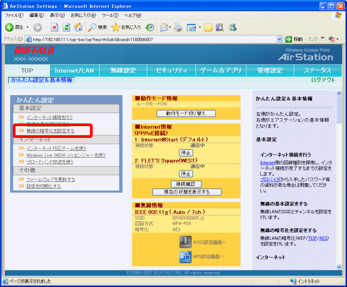Click help panel scrollbar up arrow
Screen dimensions: 347x287
[x=339, y=94]
